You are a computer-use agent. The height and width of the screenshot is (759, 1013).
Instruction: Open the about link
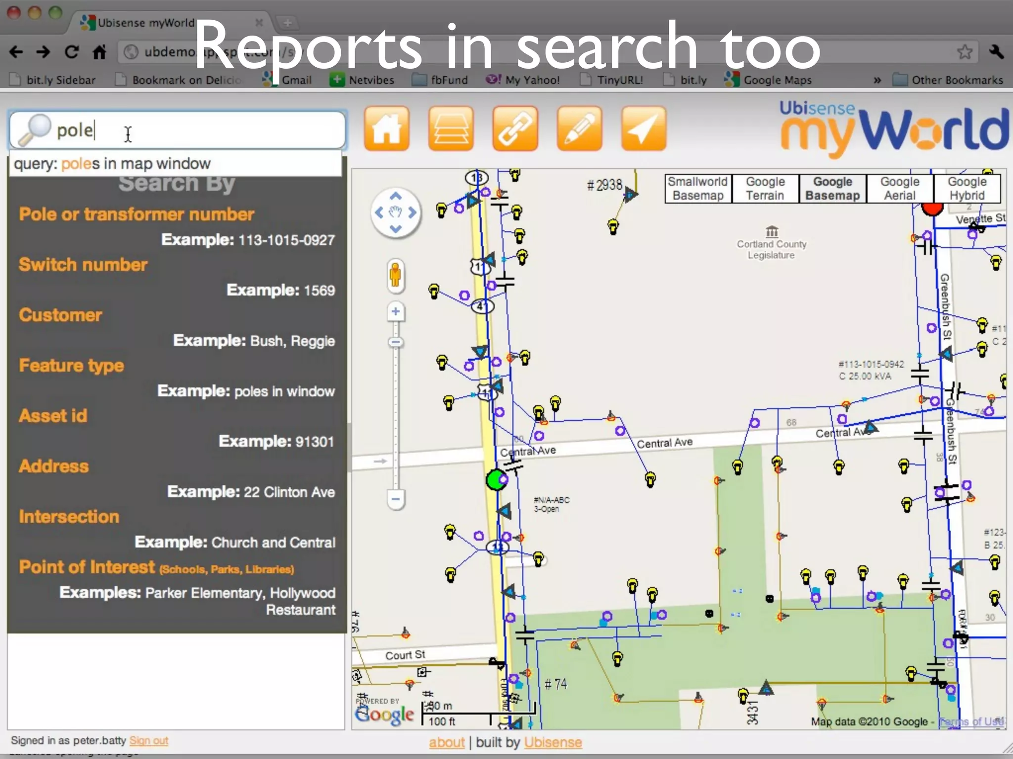(x=447, y=742)
